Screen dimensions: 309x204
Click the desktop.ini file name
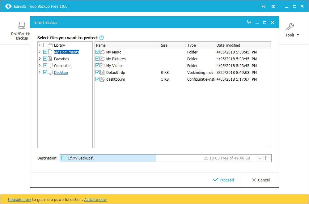coord(116,79)
